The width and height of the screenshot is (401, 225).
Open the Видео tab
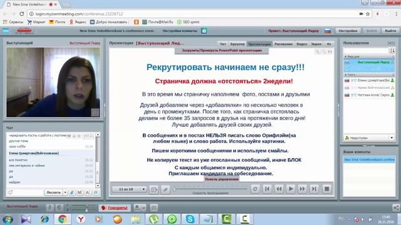pyautogui.click(x=302, y=44)
